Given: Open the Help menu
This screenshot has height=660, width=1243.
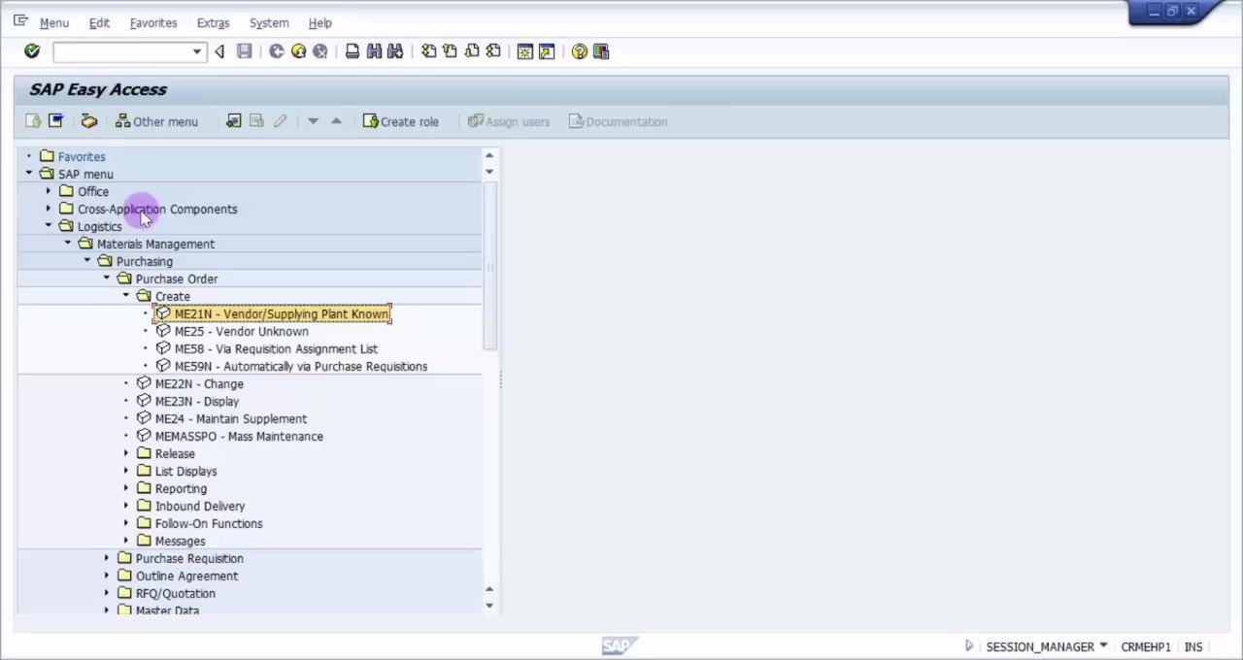Looking at the screenshot, I should click(319, 22).
